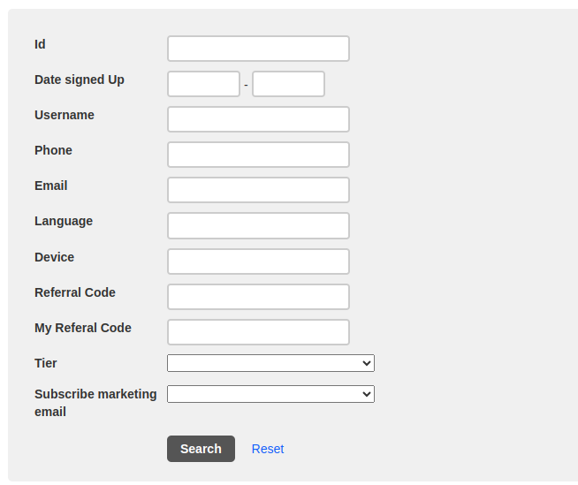Viewport: 578px width, 485px height.
Task: Click the My Referal Code field
Action: coord(258,332)
